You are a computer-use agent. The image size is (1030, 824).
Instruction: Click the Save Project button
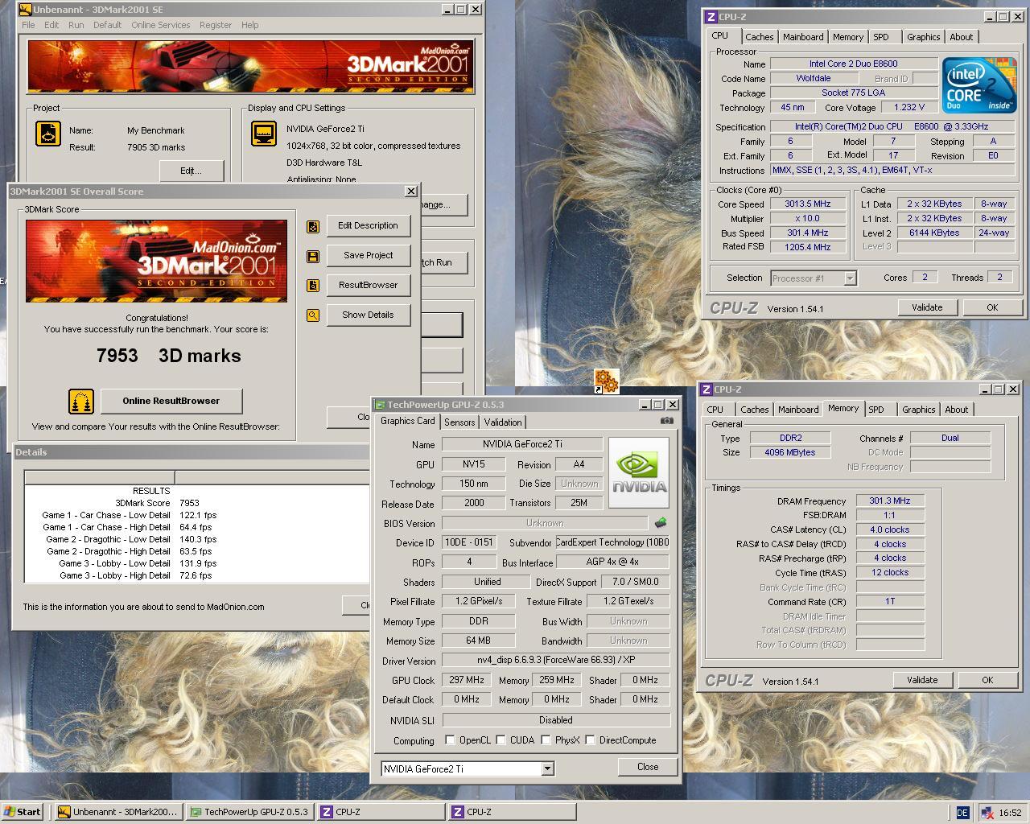coord(368,255)
